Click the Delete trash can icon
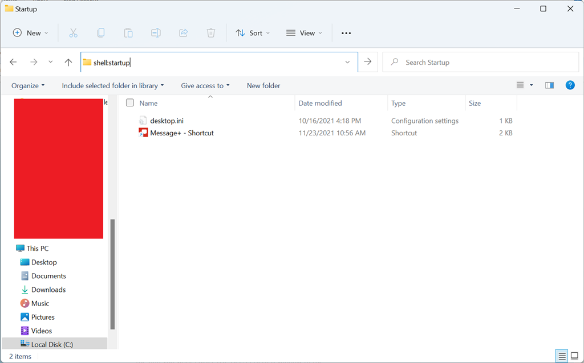The width and height of the screenshot is (584, 363). pos(211,33)
